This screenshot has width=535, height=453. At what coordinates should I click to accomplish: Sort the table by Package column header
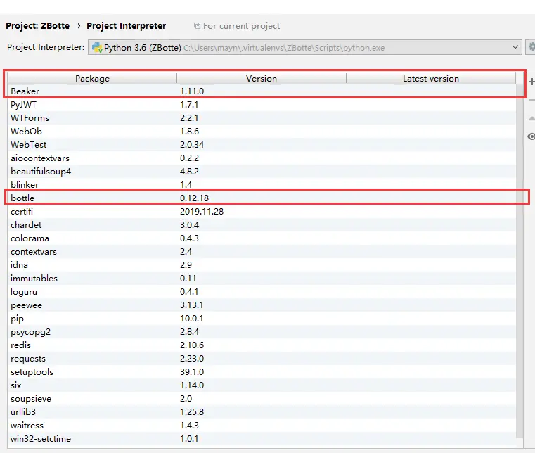click(92, 79)
